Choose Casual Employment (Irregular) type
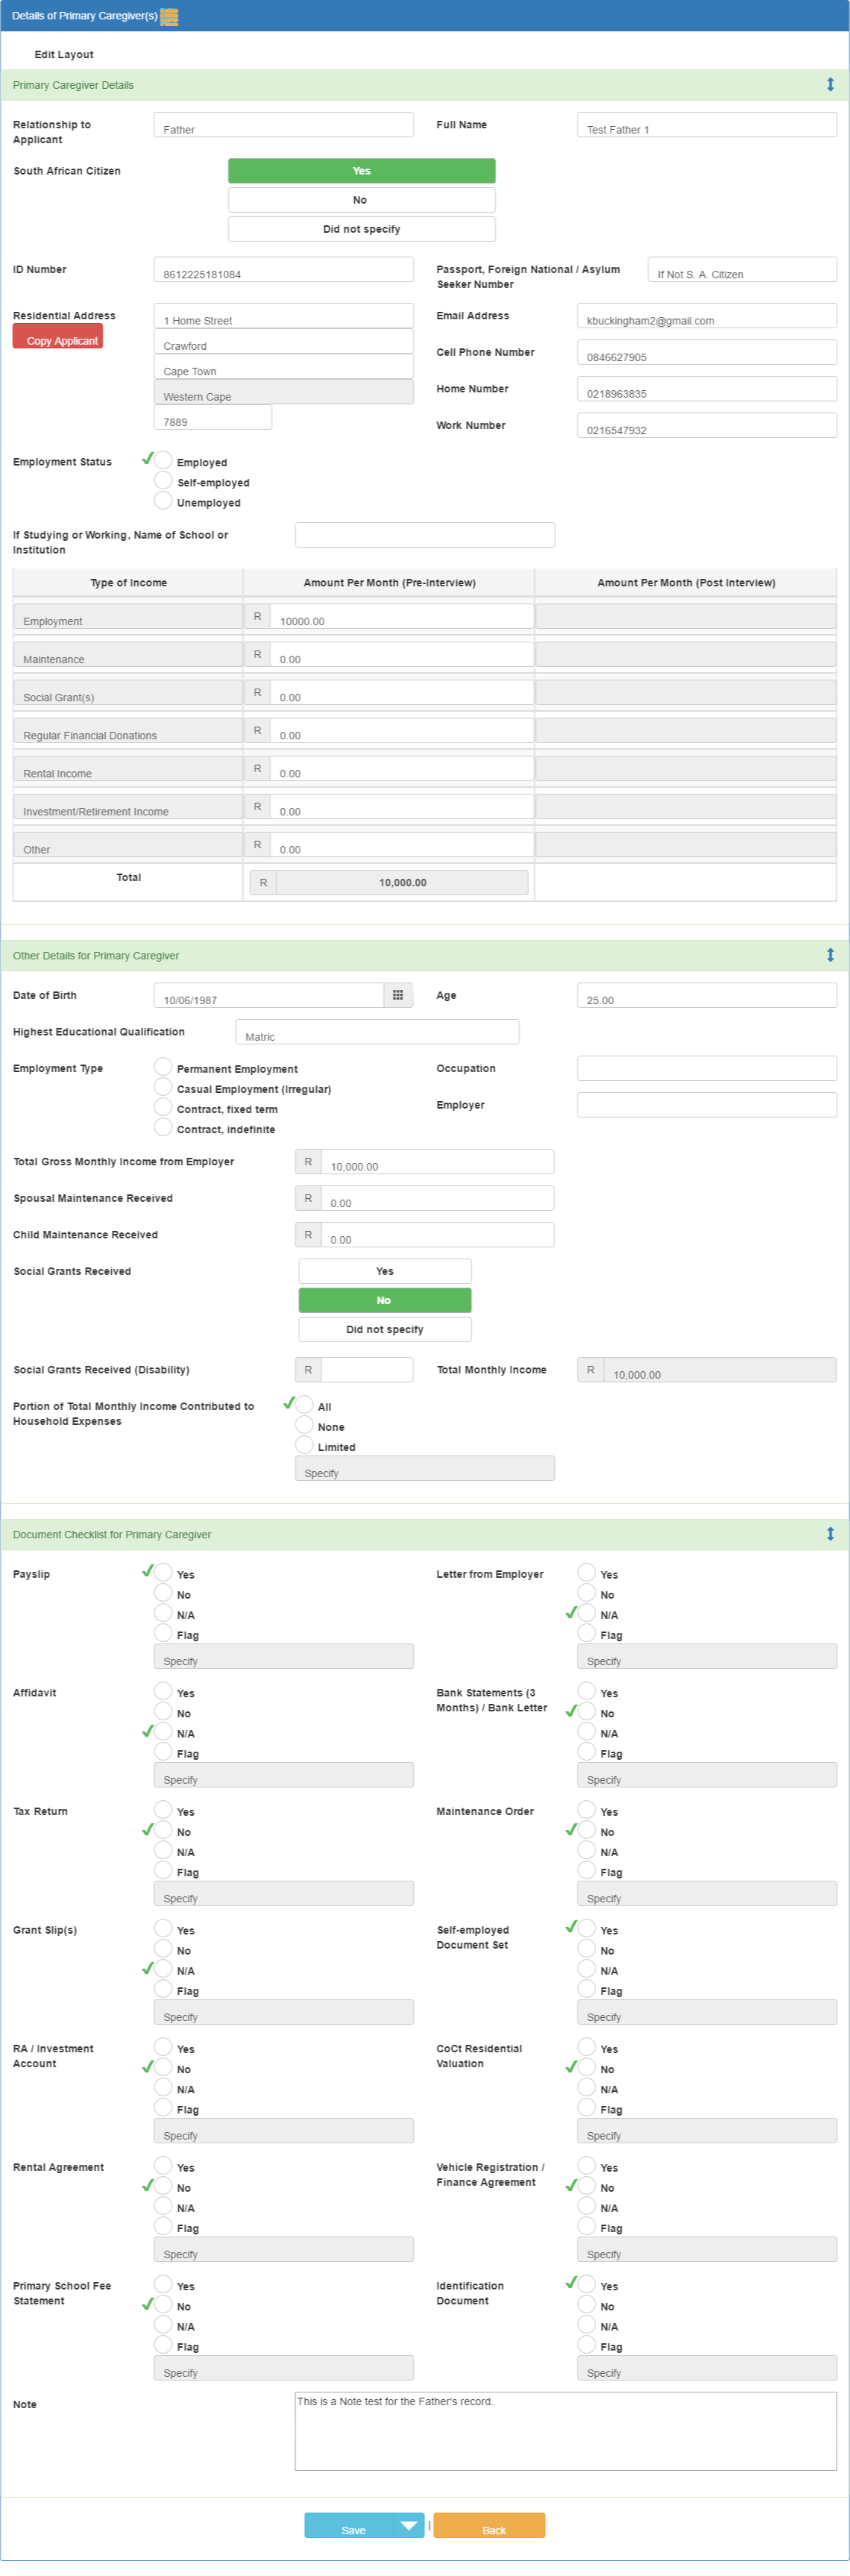The image size is (850, 2576). click(163, 1086)
